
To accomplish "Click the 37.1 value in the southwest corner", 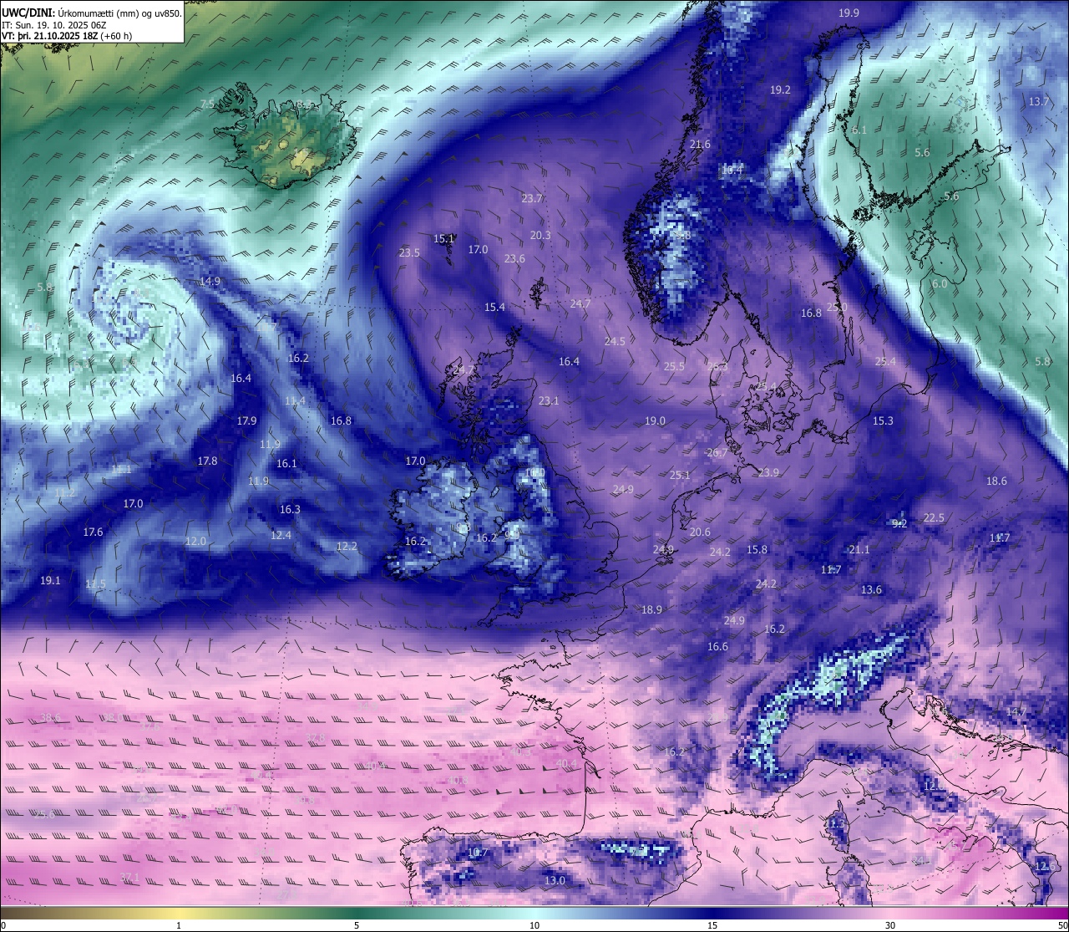I will [x=129, y=877].
